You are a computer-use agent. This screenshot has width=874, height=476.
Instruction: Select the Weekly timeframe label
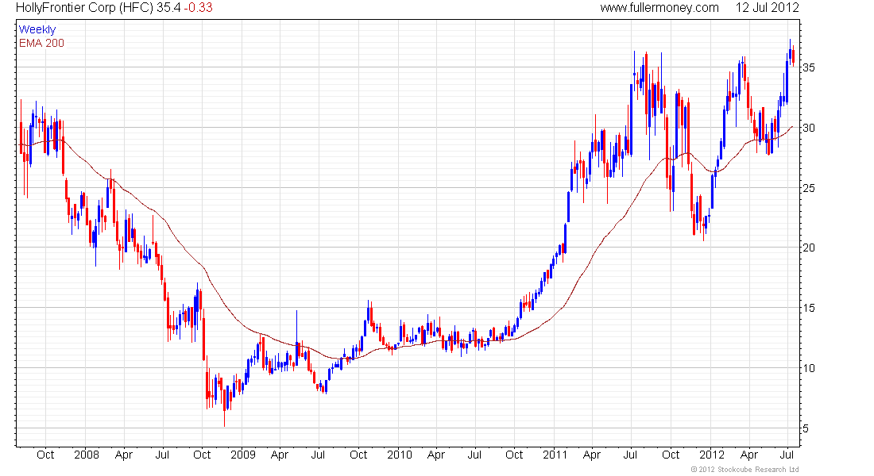pyautogui.click(x=37, y=29)
